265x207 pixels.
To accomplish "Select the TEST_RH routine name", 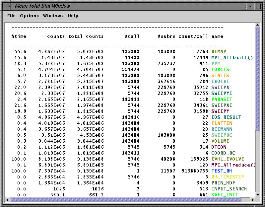I will pos(222,171).
